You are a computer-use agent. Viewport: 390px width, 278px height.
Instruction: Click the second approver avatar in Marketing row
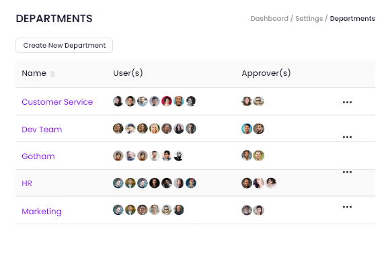tap(259, 210)
